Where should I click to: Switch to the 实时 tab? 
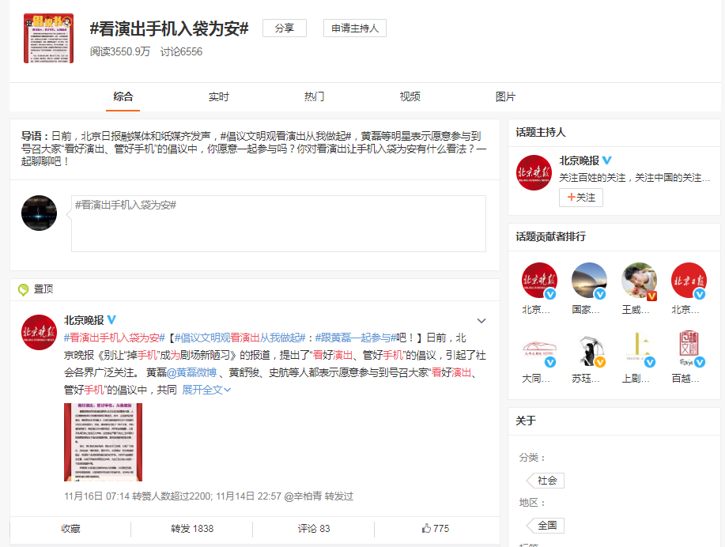(218, 96)
